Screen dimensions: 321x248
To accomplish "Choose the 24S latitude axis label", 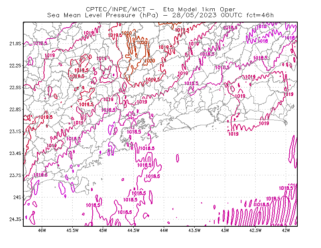I will 17,197.
